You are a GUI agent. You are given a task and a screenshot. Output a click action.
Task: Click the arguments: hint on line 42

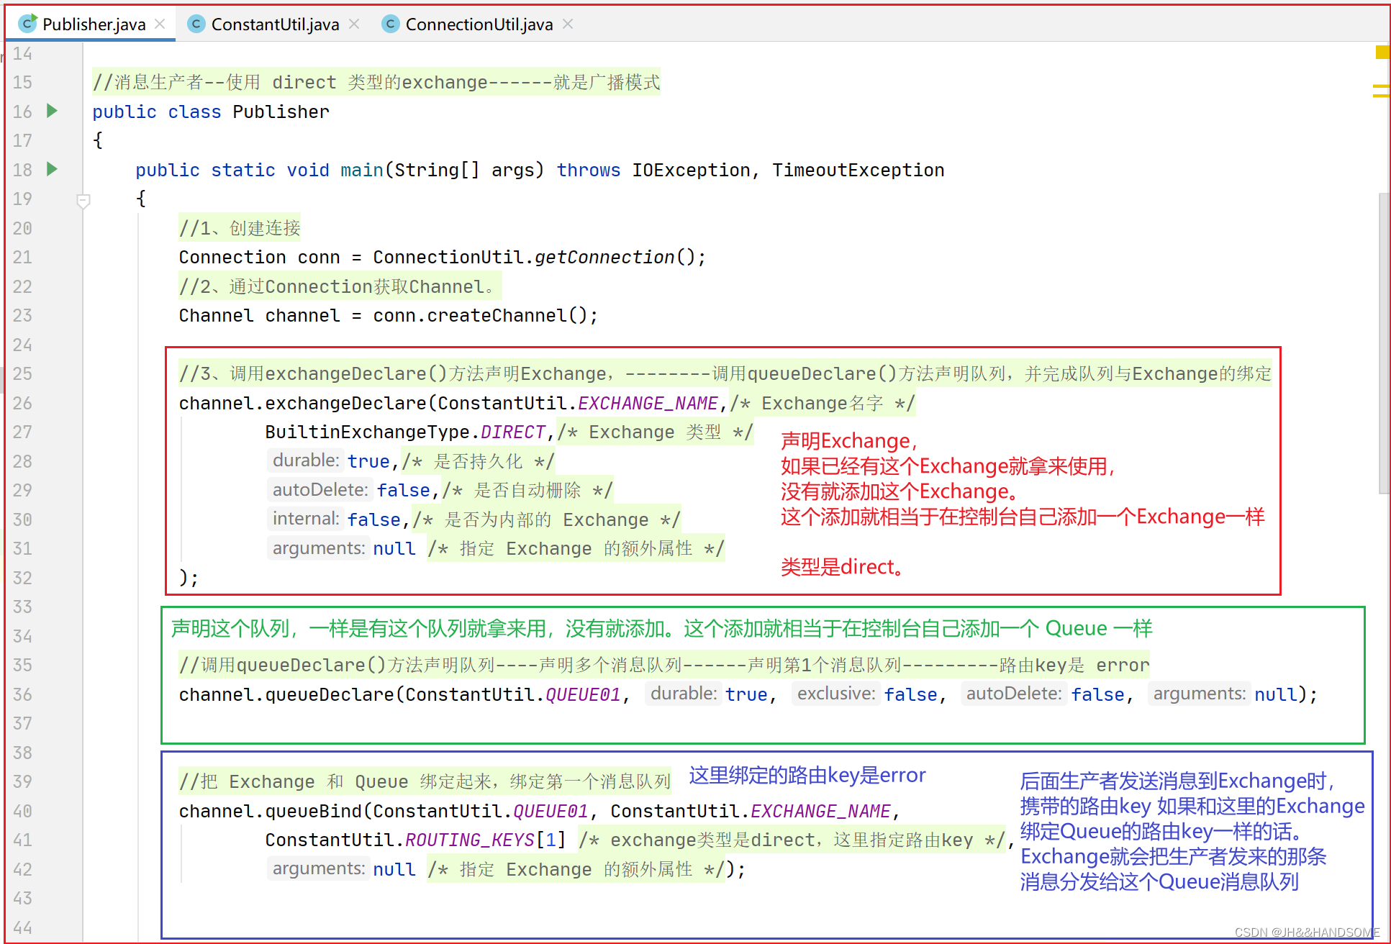click(319, 868)
